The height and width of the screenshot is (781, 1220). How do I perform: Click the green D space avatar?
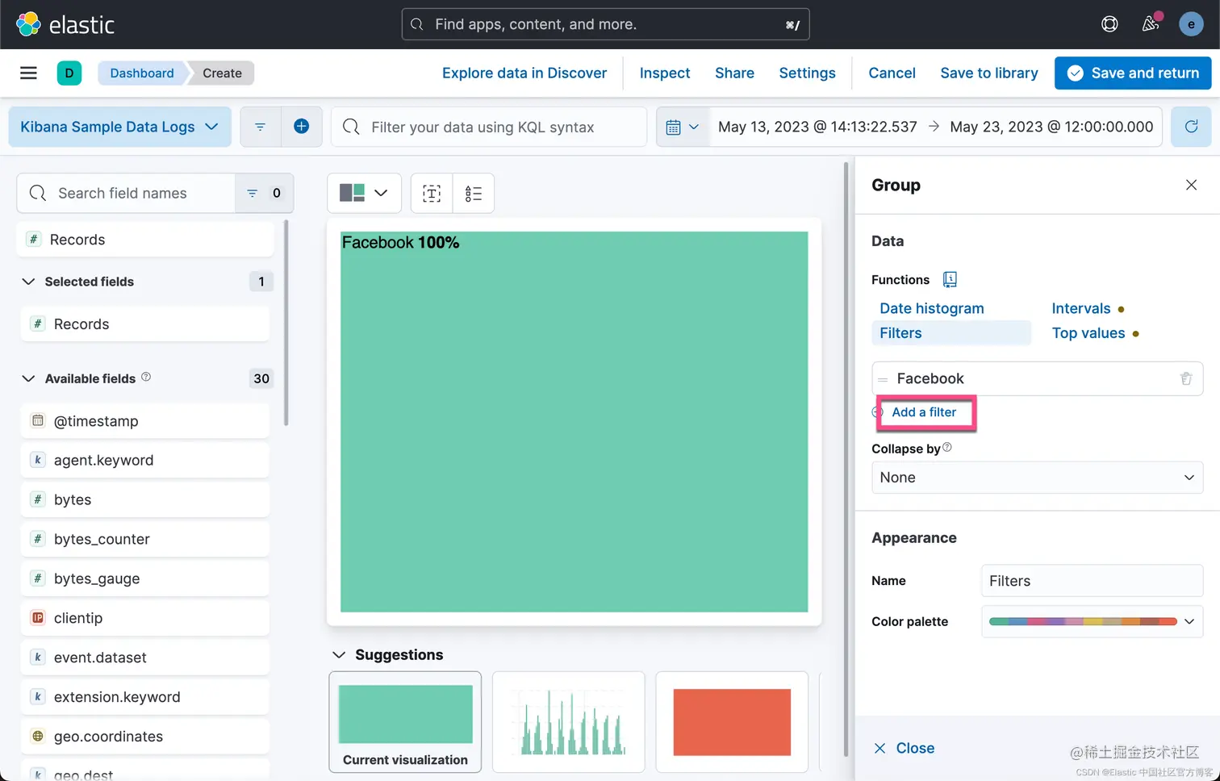[69, 73]
